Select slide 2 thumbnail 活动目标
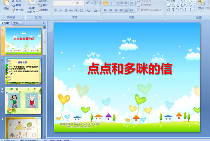 click(x=23, y=71)
